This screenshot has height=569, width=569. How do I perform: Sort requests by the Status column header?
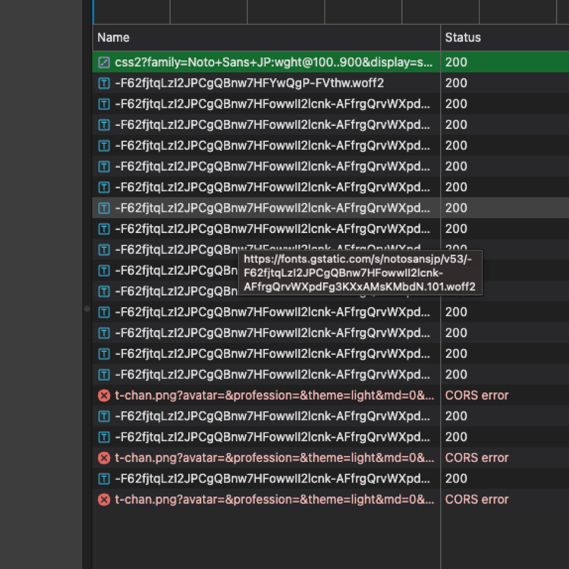point(463,37)
